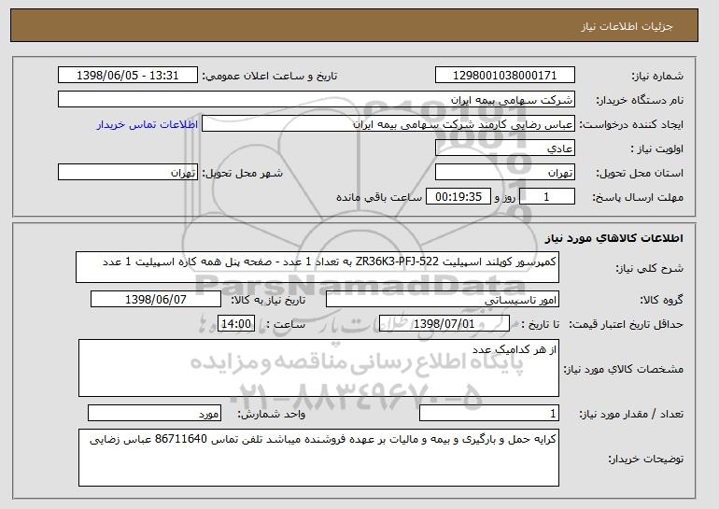
Task: Click the label واحد شمارش
Action: tap(272, 415)
